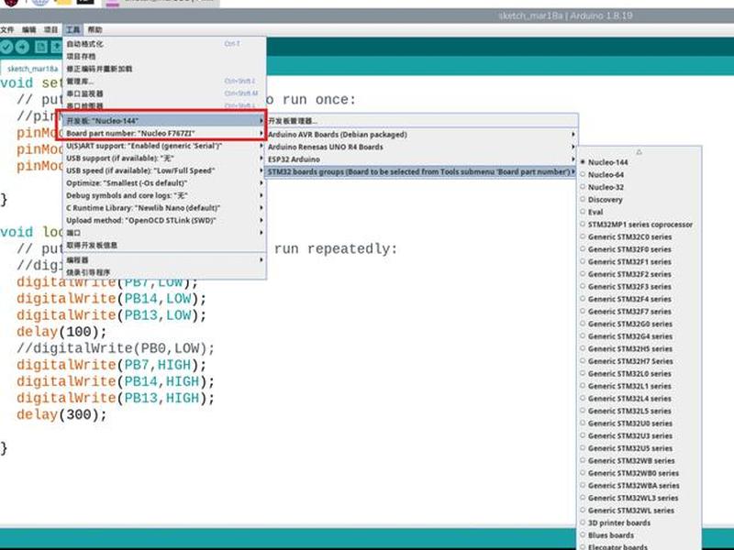Select Generic STM32L4 series
Viewport: 734px width, 550px height.
click(x=639, y=399)
